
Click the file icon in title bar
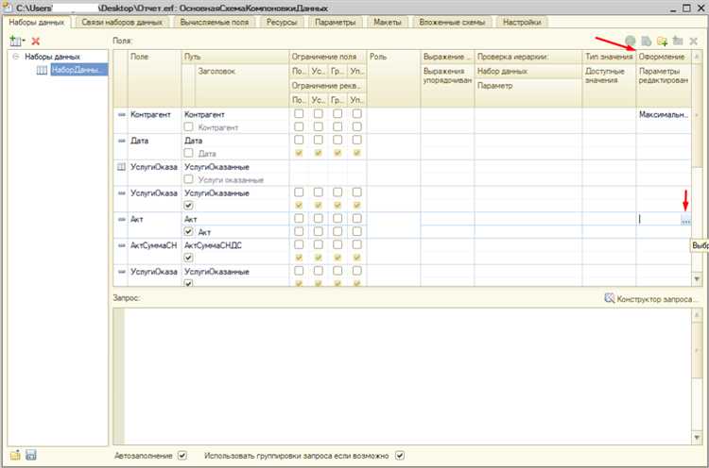pos(8,8)
